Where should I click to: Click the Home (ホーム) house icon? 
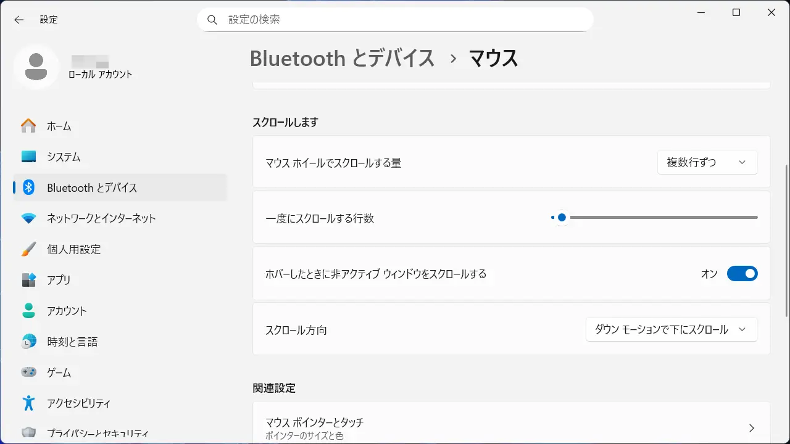point(28,126)
